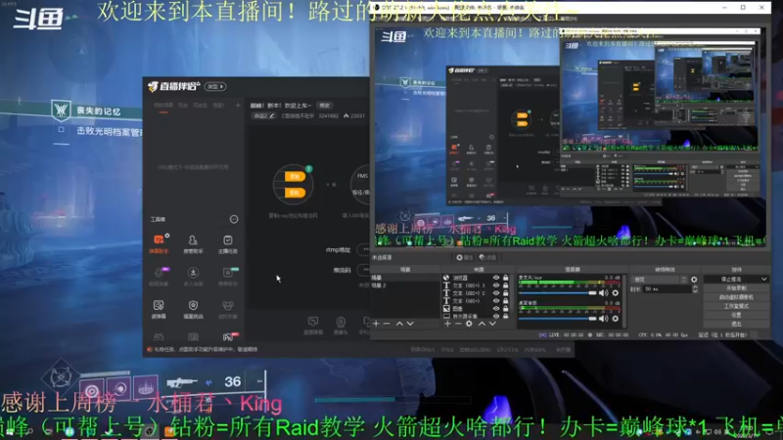Hide the 显示器采集 source with its eye
The width and height of the screenshot is (783, 440).
pyautogui.click(x=496, y=316)
